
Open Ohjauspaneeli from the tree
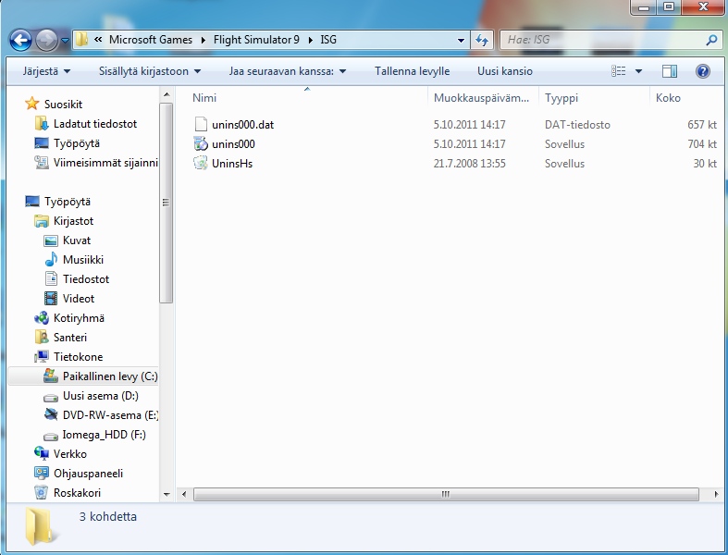tap(88, 474)
